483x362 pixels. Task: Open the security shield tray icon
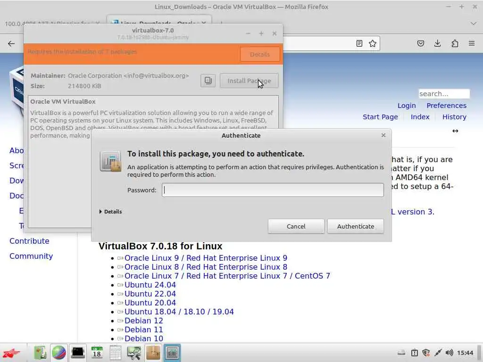click(x=426, y=353)
